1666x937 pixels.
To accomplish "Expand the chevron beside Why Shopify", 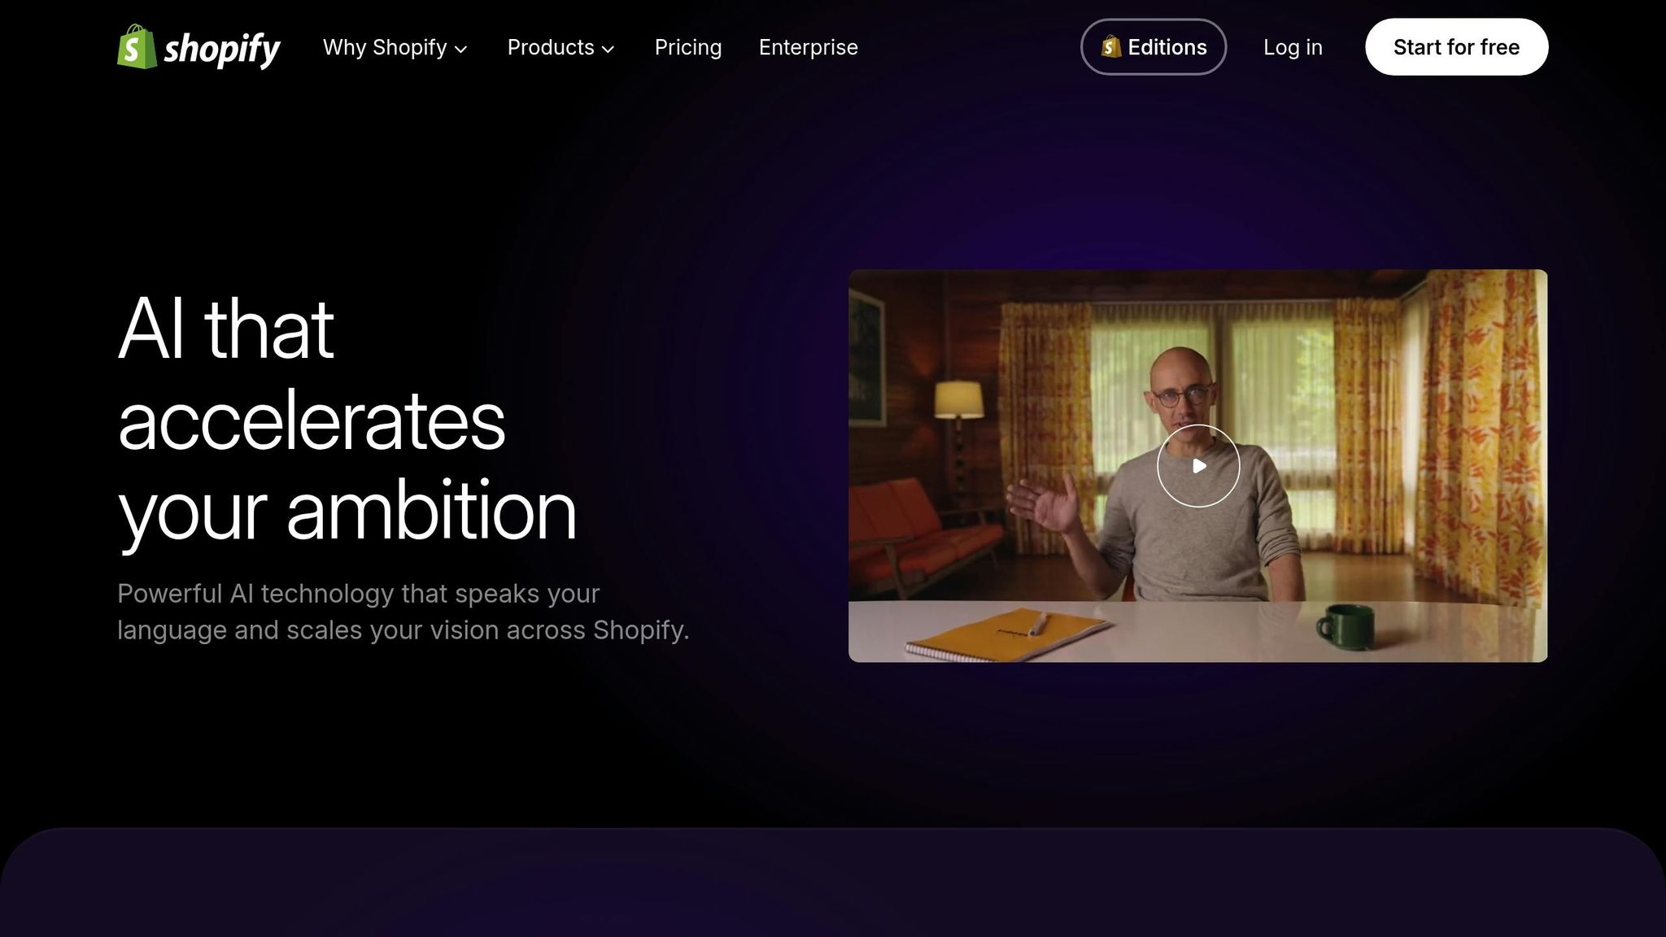I will (x=460, y=49).
